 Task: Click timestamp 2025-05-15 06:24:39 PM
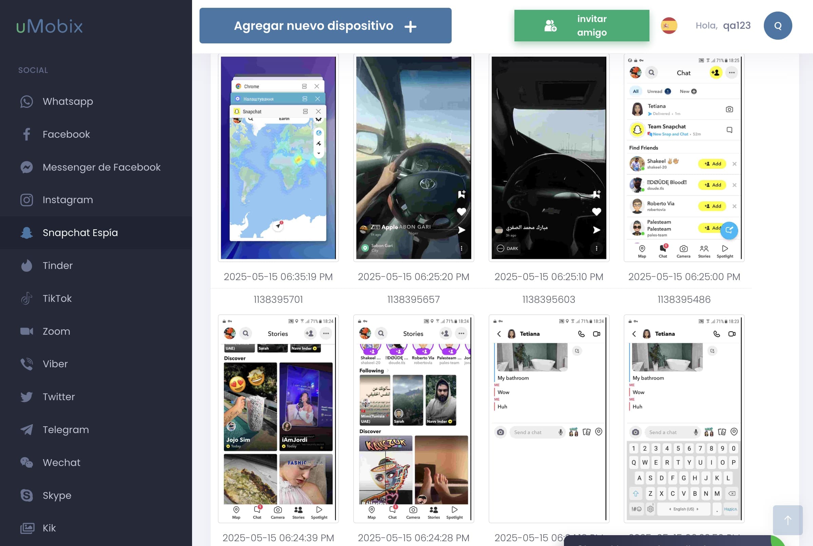click(278, 538)
